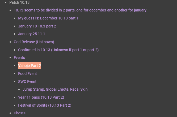The width and height of the screenshot is (177, 117).
Task: Click the 'Chests' section link
Action: (x=19, y=113)
